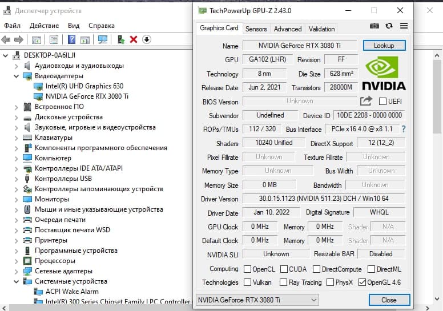
Task: Click the GPU-Z refresh icon
Action: pos(389,26)
